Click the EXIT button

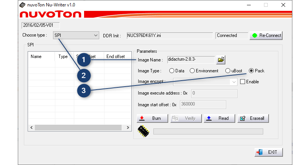coord(269,152)
